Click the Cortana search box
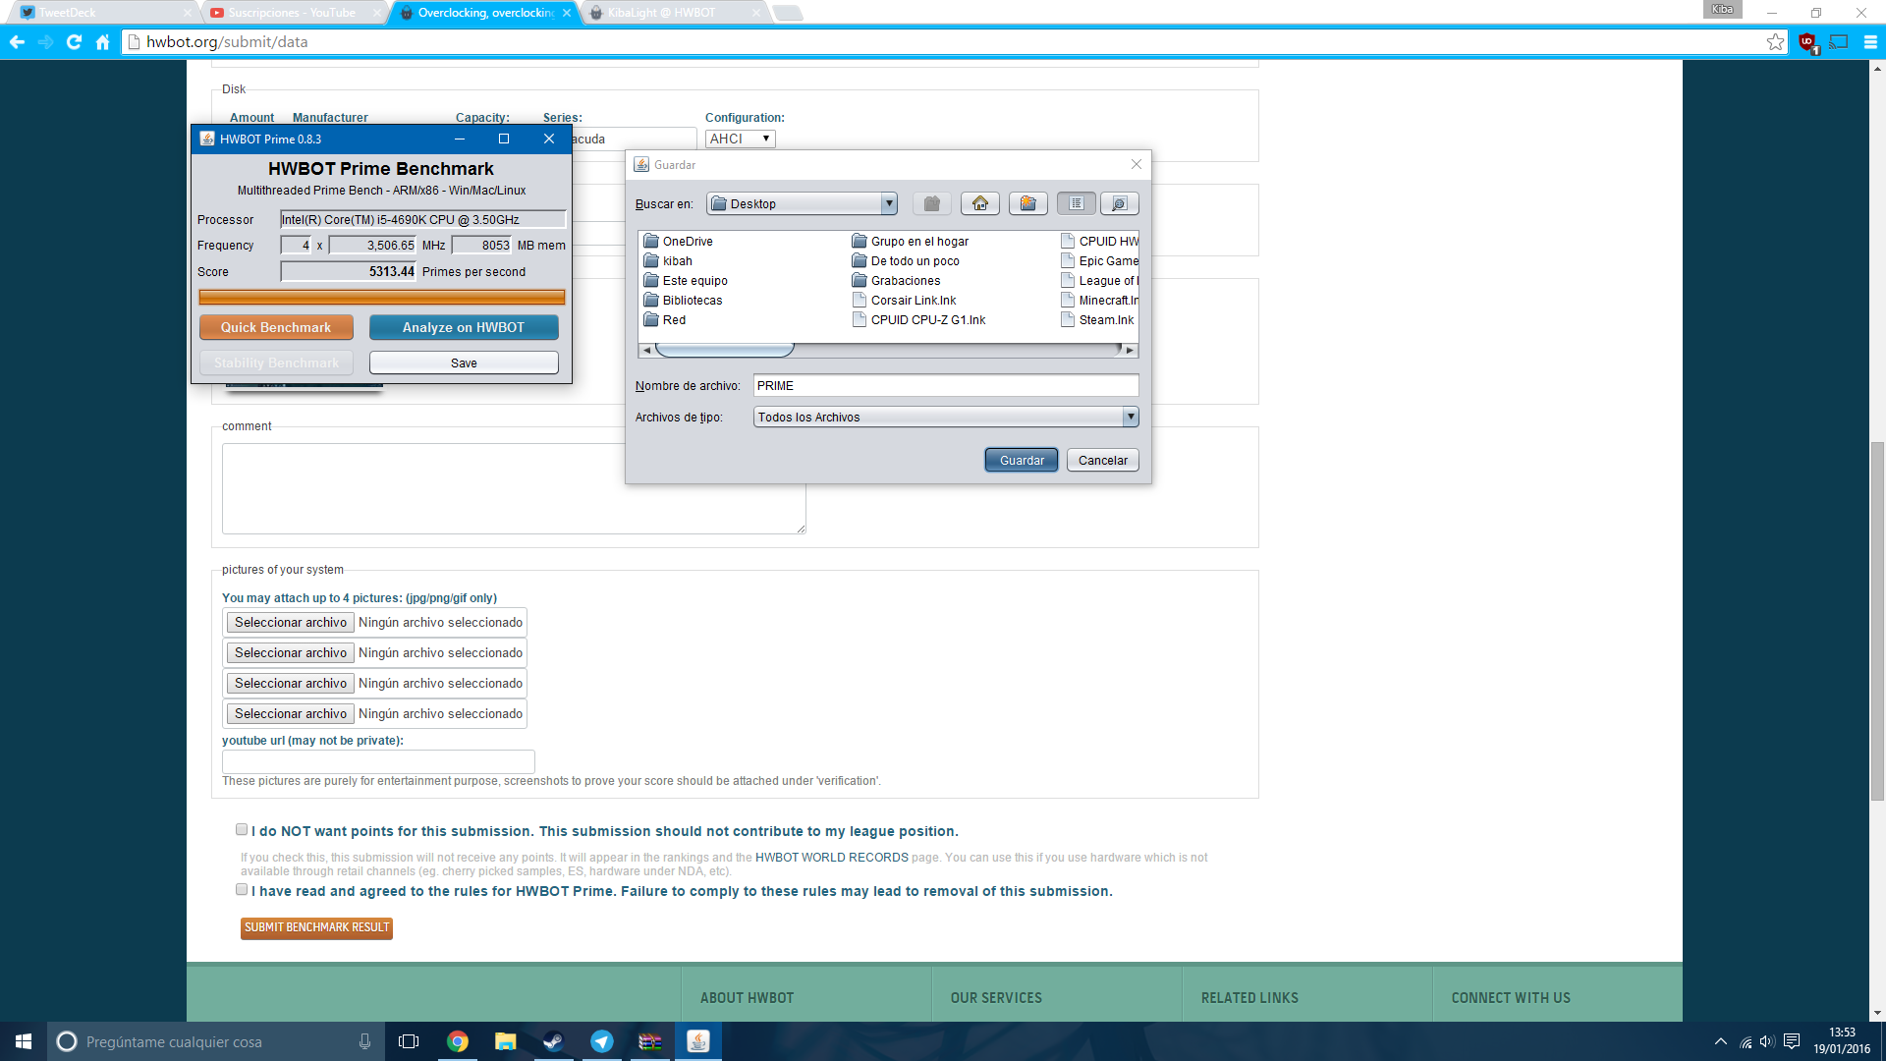The image size is (1886, 1061). [x=216, y=1041]
